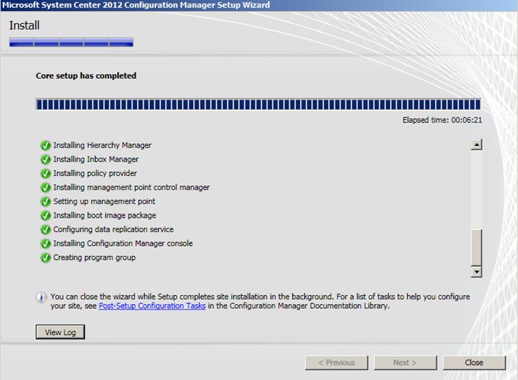Click the check icon for Setting up management point
518x380 pixels.
tap(45, 202)
